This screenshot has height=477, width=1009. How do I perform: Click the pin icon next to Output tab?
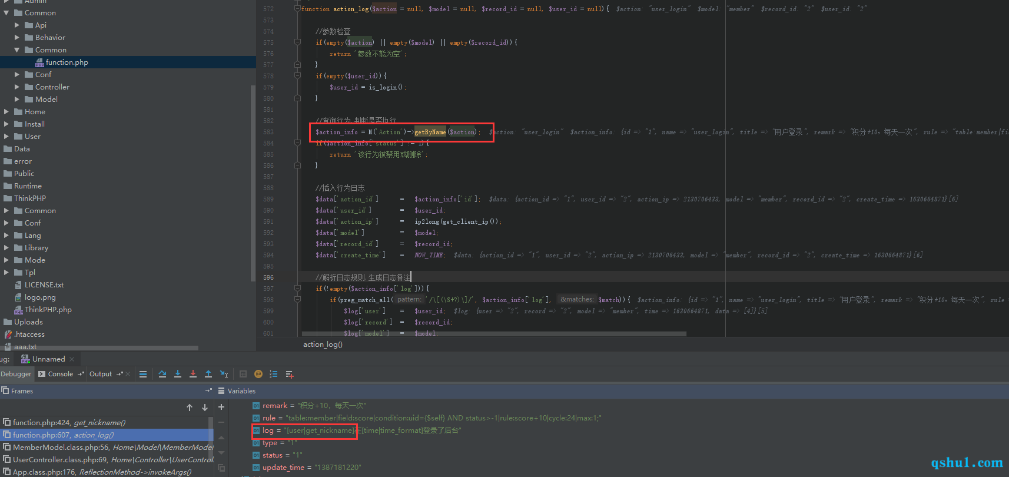pos(120,374)
